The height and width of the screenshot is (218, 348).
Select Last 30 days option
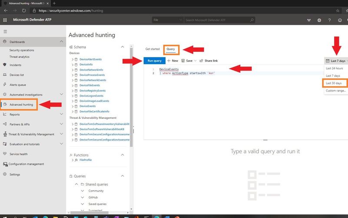click(334, 83)
